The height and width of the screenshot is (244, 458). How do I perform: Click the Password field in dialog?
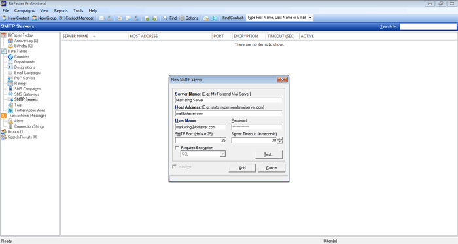tap(256, 127)
